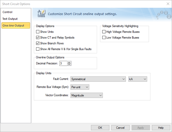Open the kA units dropdown

(x=138, y=79)
